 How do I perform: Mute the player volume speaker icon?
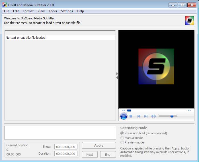(153, 116)
